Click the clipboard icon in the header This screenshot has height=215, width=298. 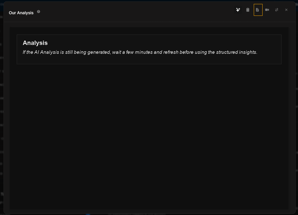click(x=248, y=10)
